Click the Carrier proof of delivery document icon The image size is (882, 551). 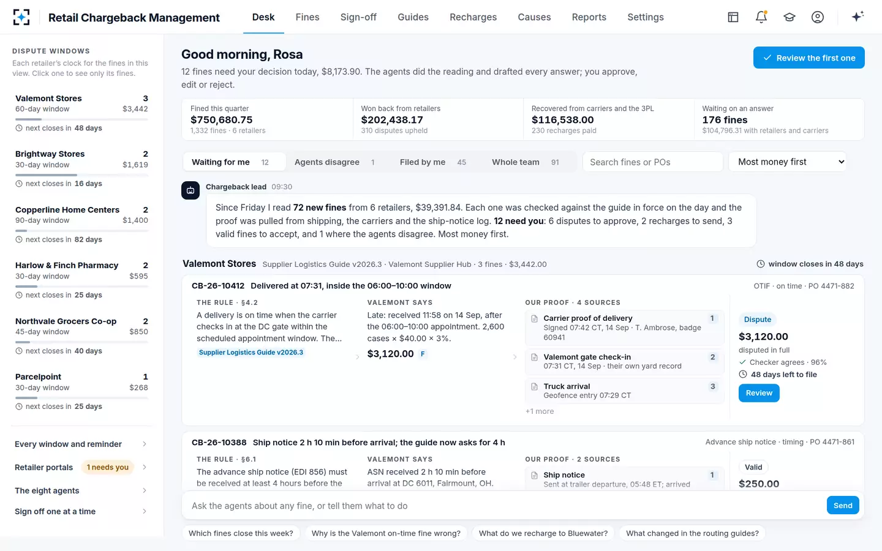coord(534,319)
